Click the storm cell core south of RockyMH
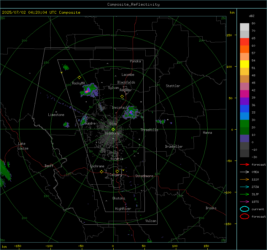This screenshot has height=250, width=267. (88, 90)
